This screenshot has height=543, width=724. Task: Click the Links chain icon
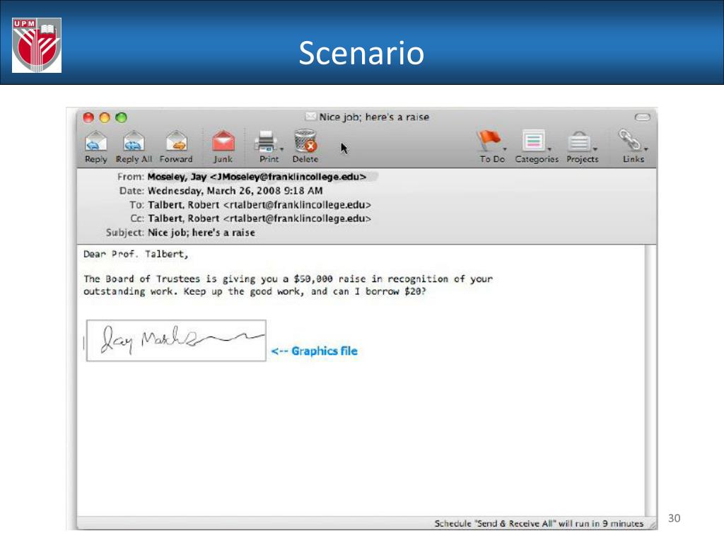630,139
